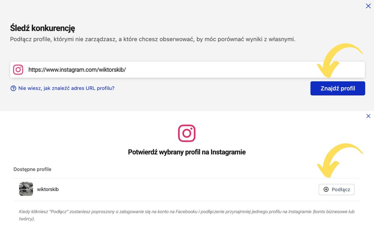Viewport: 374px width, 239px height.
Task: Click the Znajdź profil button
Action: click(x=338, y=88)
